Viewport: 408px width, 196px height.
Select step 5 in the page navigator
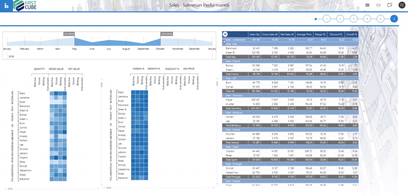(381, 19)
